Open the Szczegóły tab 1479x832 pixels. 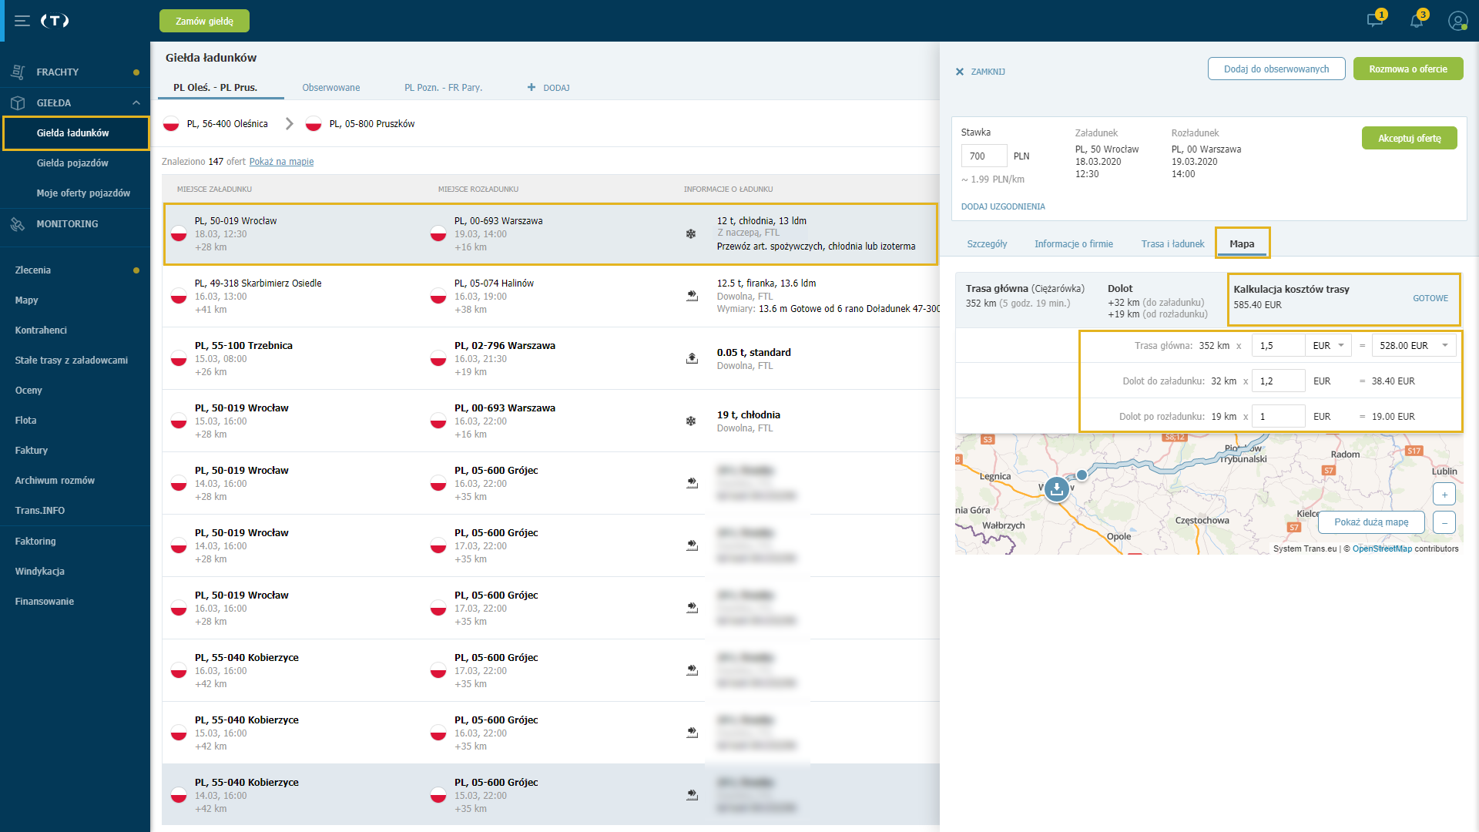click(987, 244)
